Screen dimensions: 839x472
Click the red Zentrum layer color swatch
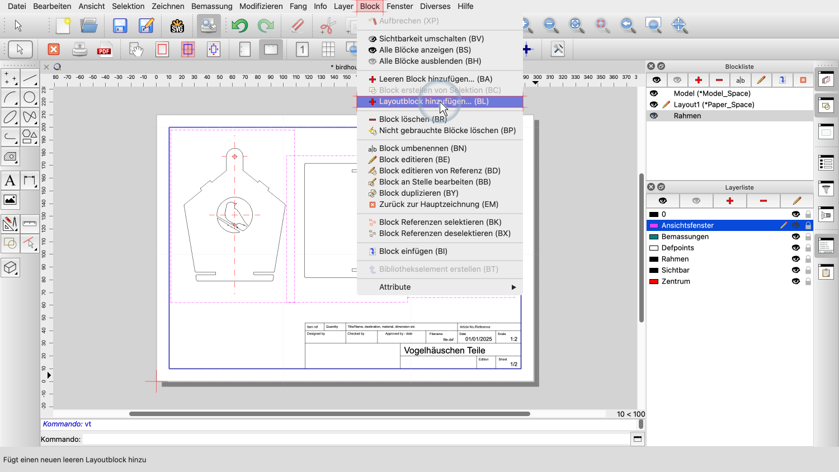pyautogui.click(x=653, y=281)
